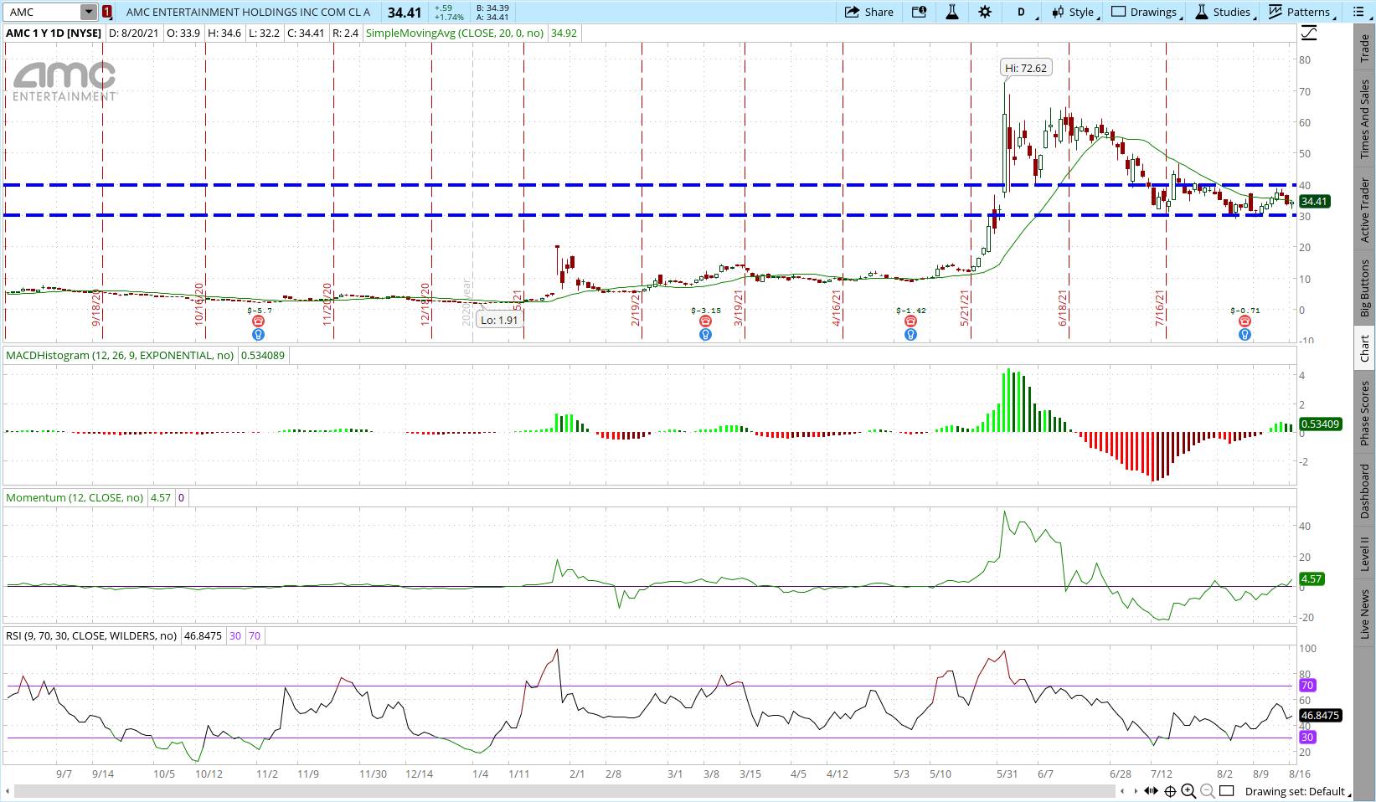
Task: Switch to the Active Trader side tab
Action: pos(1365,210)
